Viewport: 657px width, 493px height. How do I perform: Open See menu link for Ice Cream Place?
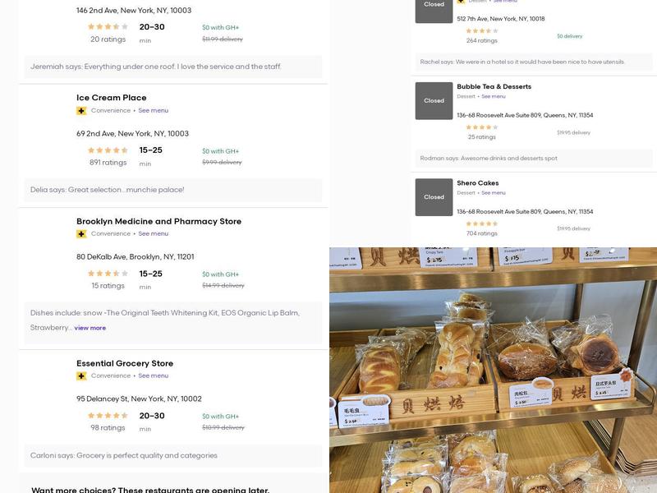pos(153,111)
